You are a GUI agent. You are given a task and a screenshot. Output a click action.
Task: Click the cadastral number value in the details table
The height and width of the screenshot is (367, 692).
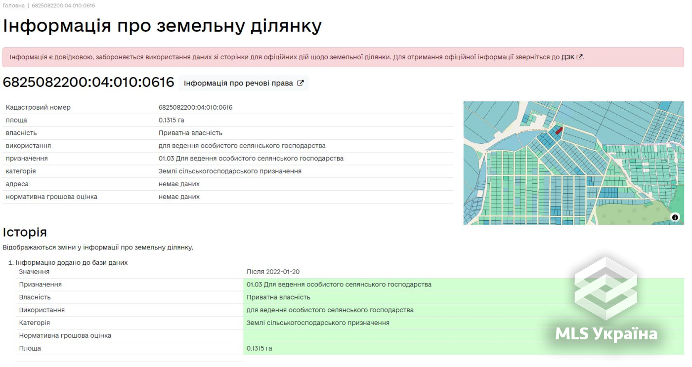point(195,107)
